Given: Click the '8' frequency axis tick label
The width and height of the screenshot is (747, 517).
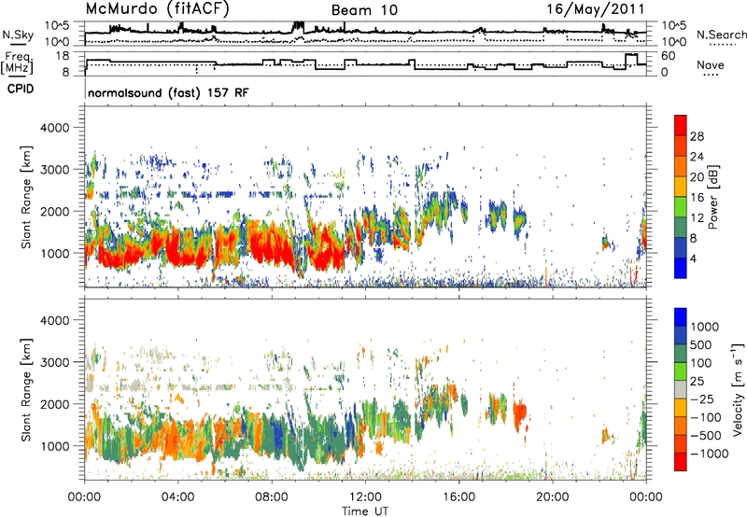Looking at the screenshot, I should (65, 72).
